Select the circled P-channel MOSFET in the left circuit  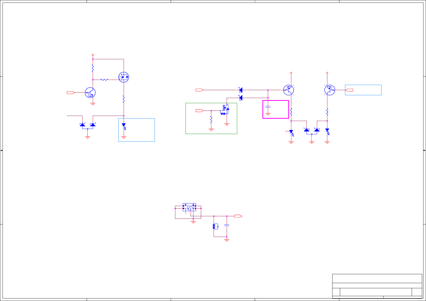point(124,77)
